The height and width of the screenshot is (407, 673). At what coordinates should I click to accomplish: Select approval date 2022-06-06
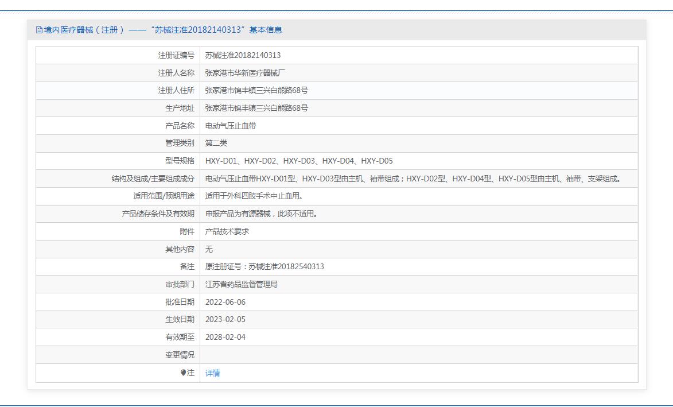point(225,303)
